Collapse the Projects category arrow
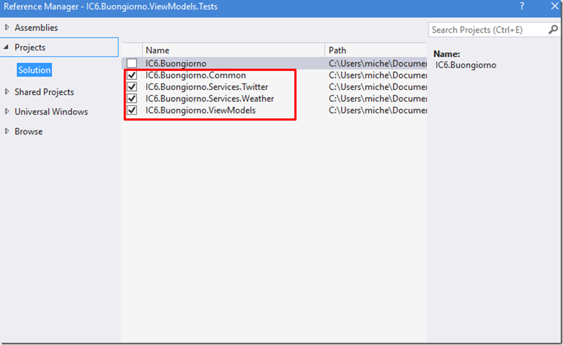The width and height of the screenshot is (563, 345). pyautogui.click(x=7, y=48)
